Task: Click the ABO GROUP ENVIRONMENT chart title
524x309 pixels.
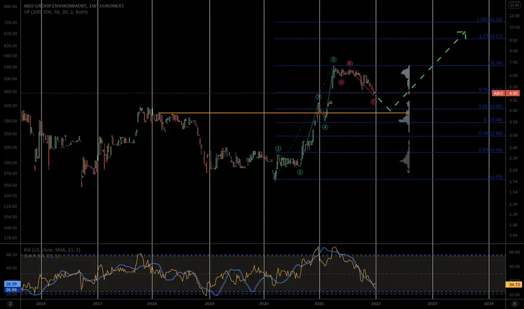Action: click(x=74, y=6)
